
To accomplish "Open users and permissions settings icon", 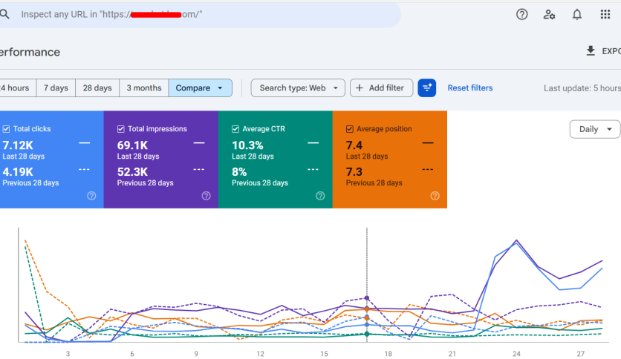I will [549, 15].
